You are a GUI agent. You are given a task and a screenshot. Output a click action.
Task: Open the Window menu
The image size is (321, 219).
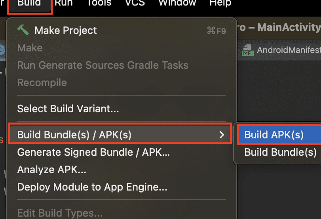(x=177, y=3)
